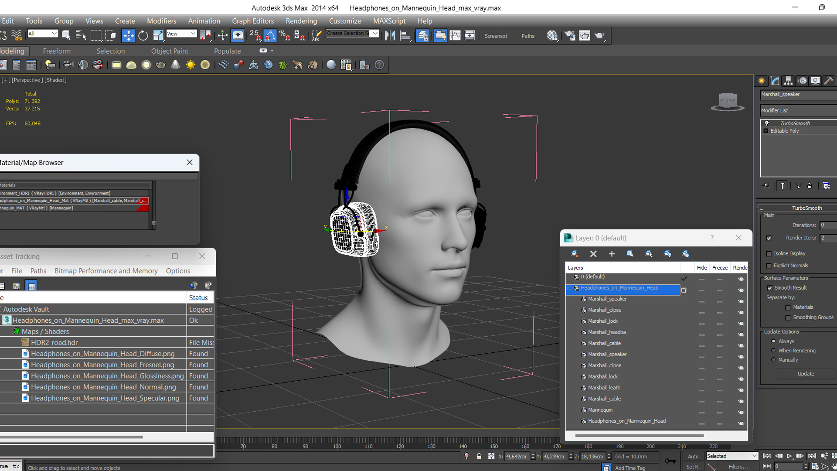This screenshot has height=471, width=837.
Task: Open the Graph Editors menu
Action: click(x=253, y=21)
